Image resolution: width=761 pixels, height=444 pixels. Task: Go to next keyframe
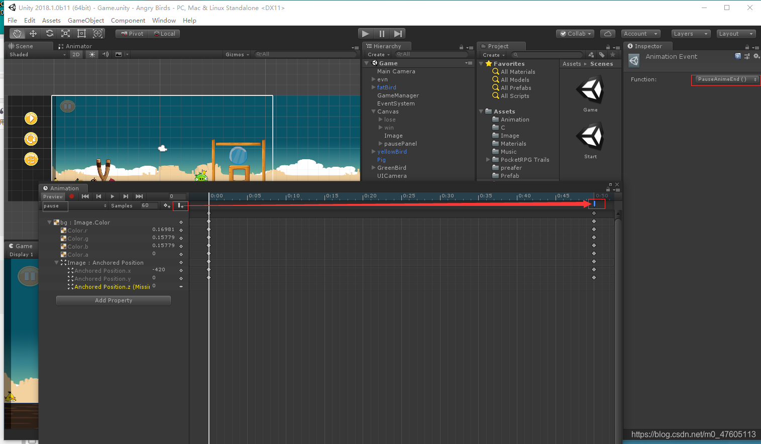tap(126, 196)
